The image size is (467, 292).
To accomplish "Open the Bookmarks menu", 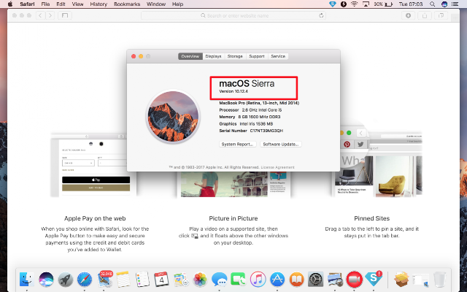I will point(127,4).
